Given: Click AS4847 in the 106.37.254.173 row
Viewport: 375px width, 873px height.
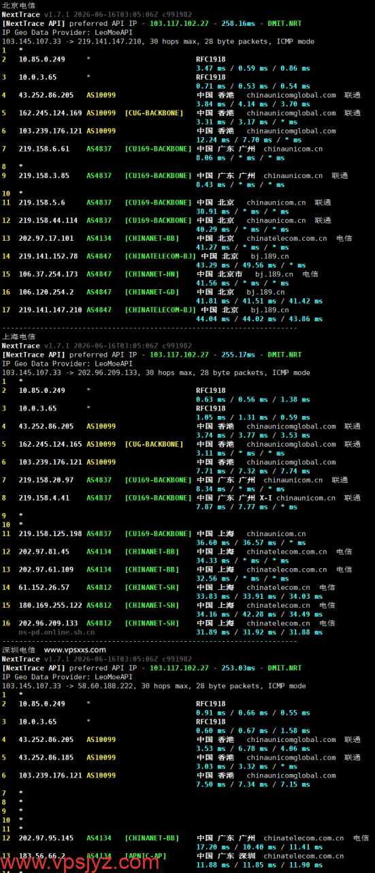Looking at the screenshot, I should coord(99,274).
